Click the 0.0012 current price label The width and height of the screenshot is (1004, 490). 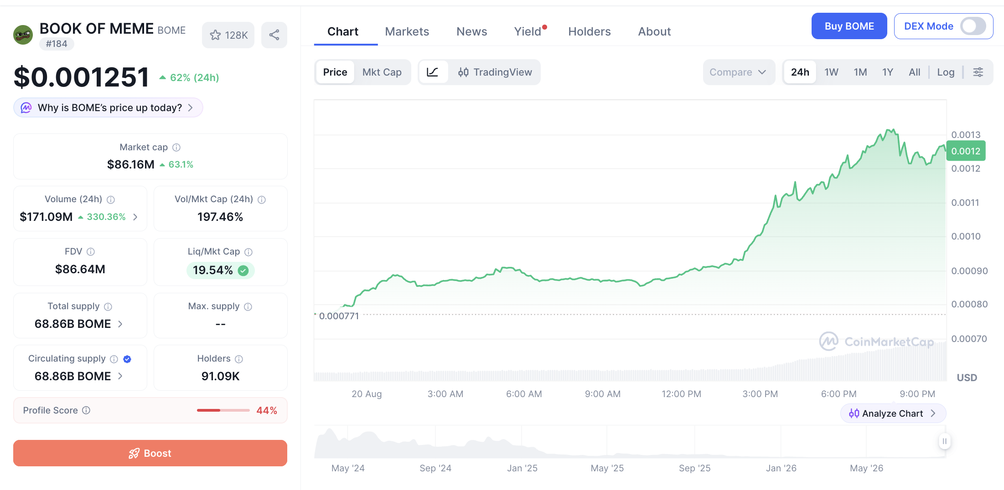[x=966, y=151]
